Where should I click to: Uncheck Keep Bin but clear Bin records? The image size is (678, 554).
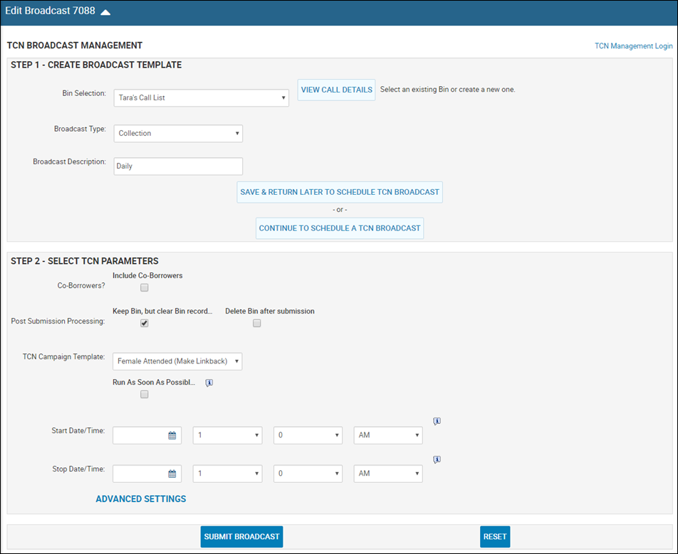[x=145, y=323]
